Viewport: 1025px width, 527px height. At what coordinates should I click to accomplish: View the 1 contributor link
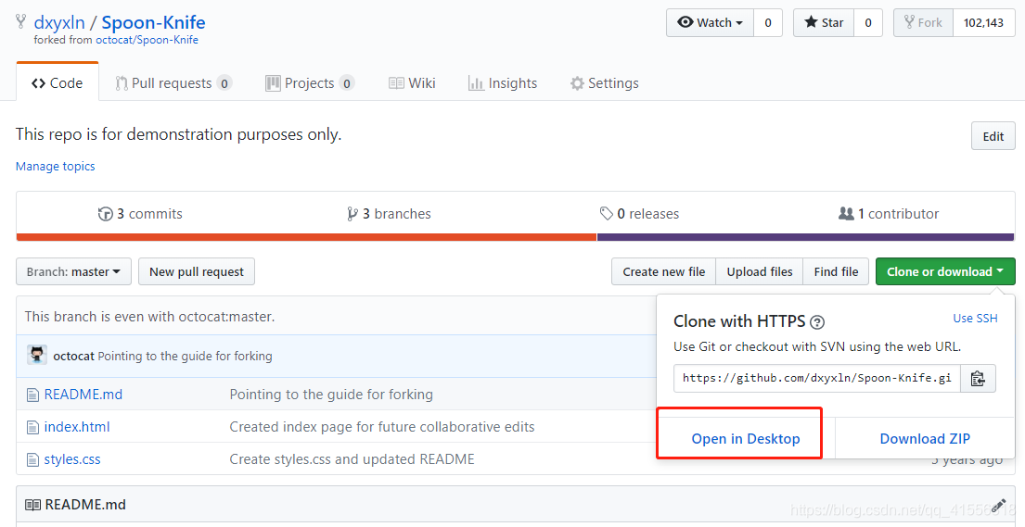889,214
